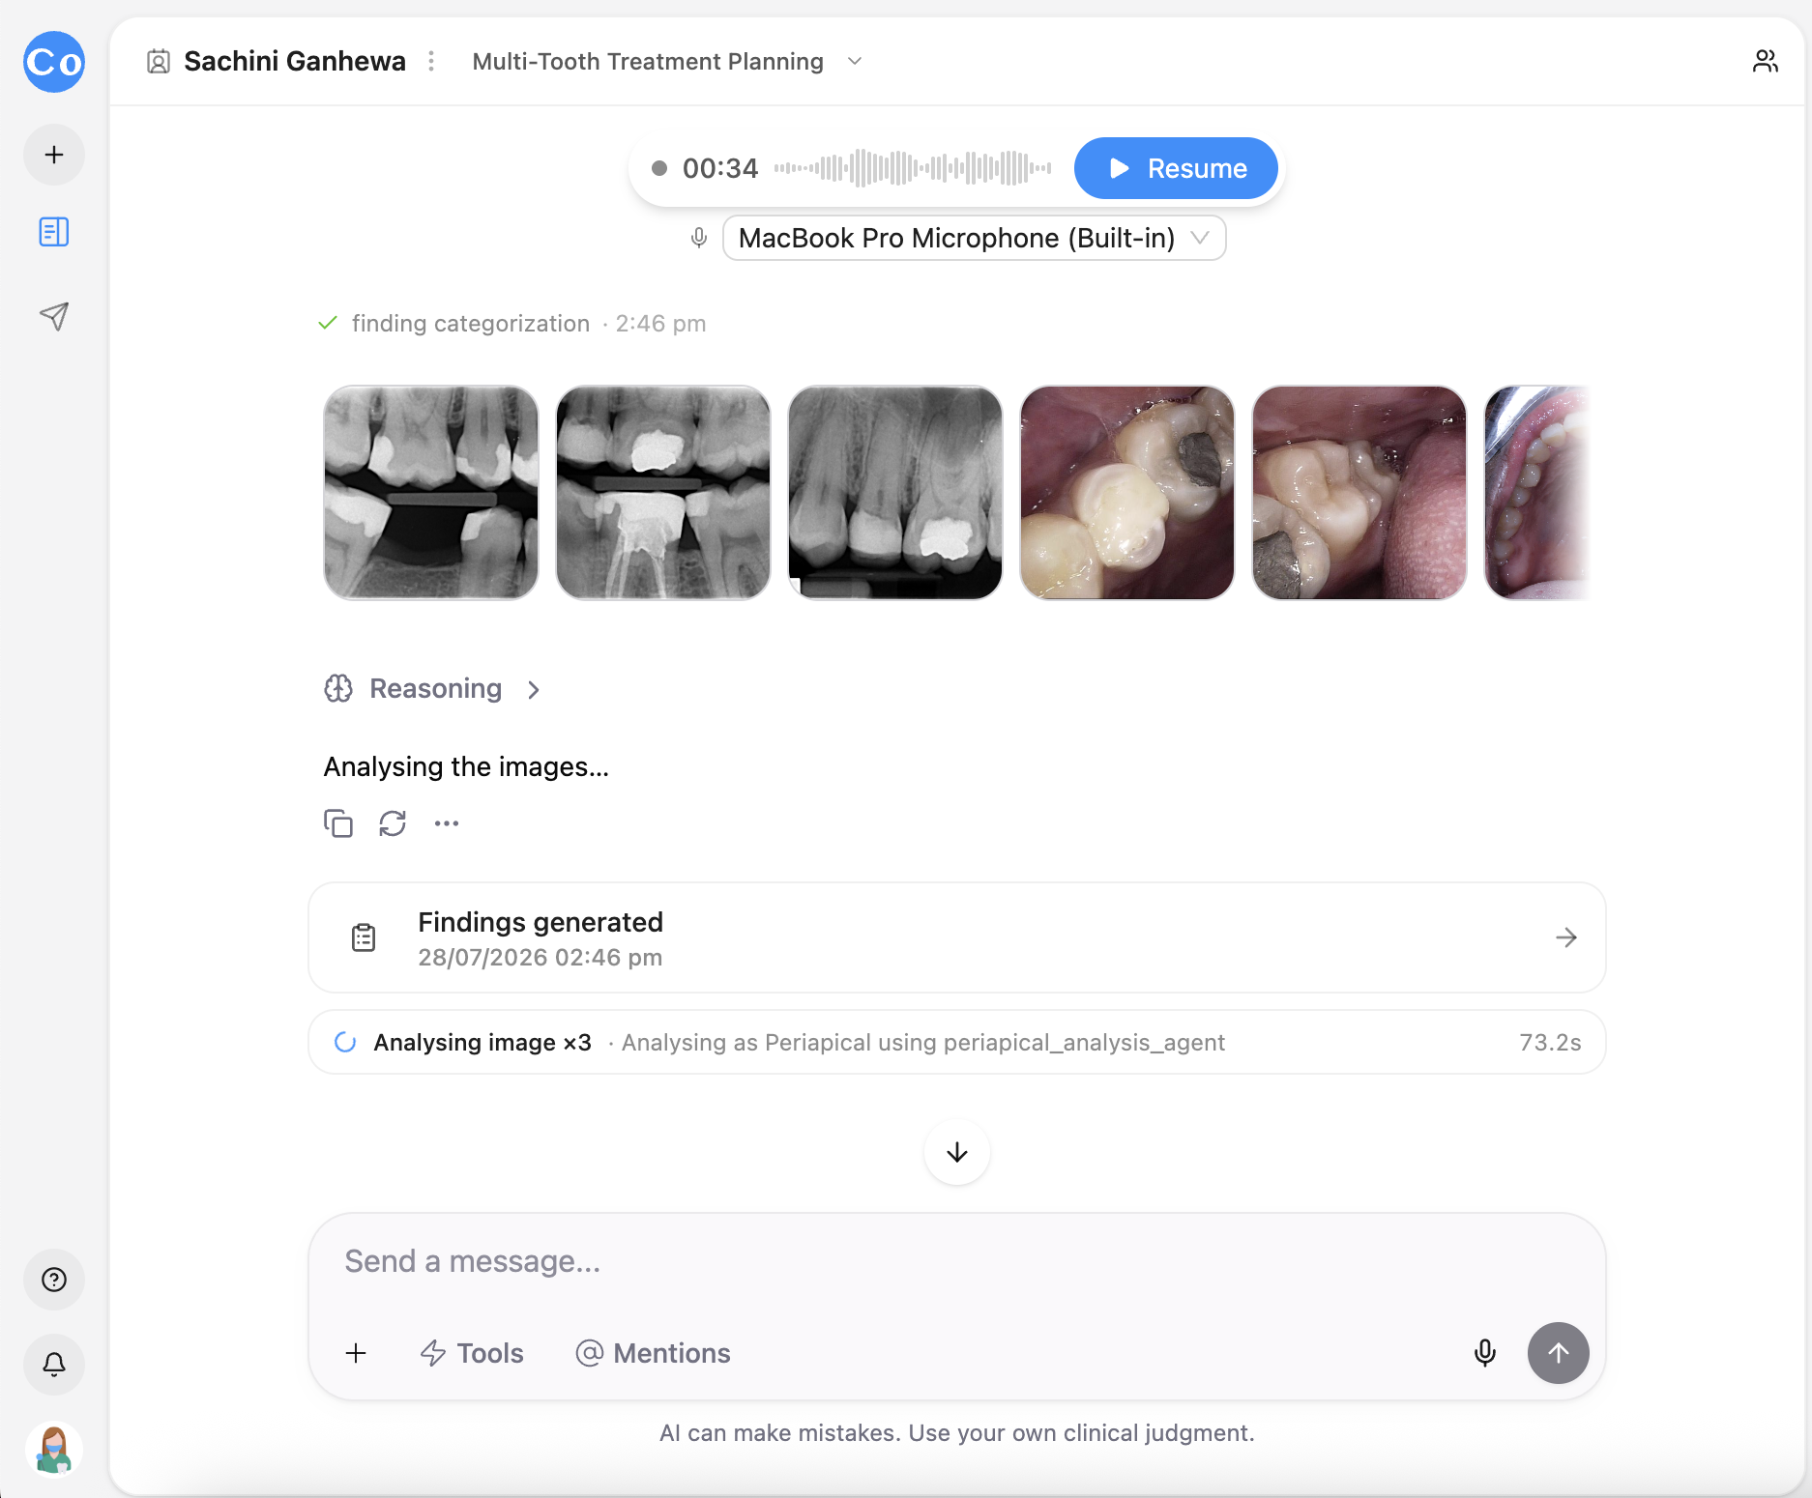1812x1498 pixels.
Task: Open partially visible sixth photo thumbnail
Action: click(1537, 493)
